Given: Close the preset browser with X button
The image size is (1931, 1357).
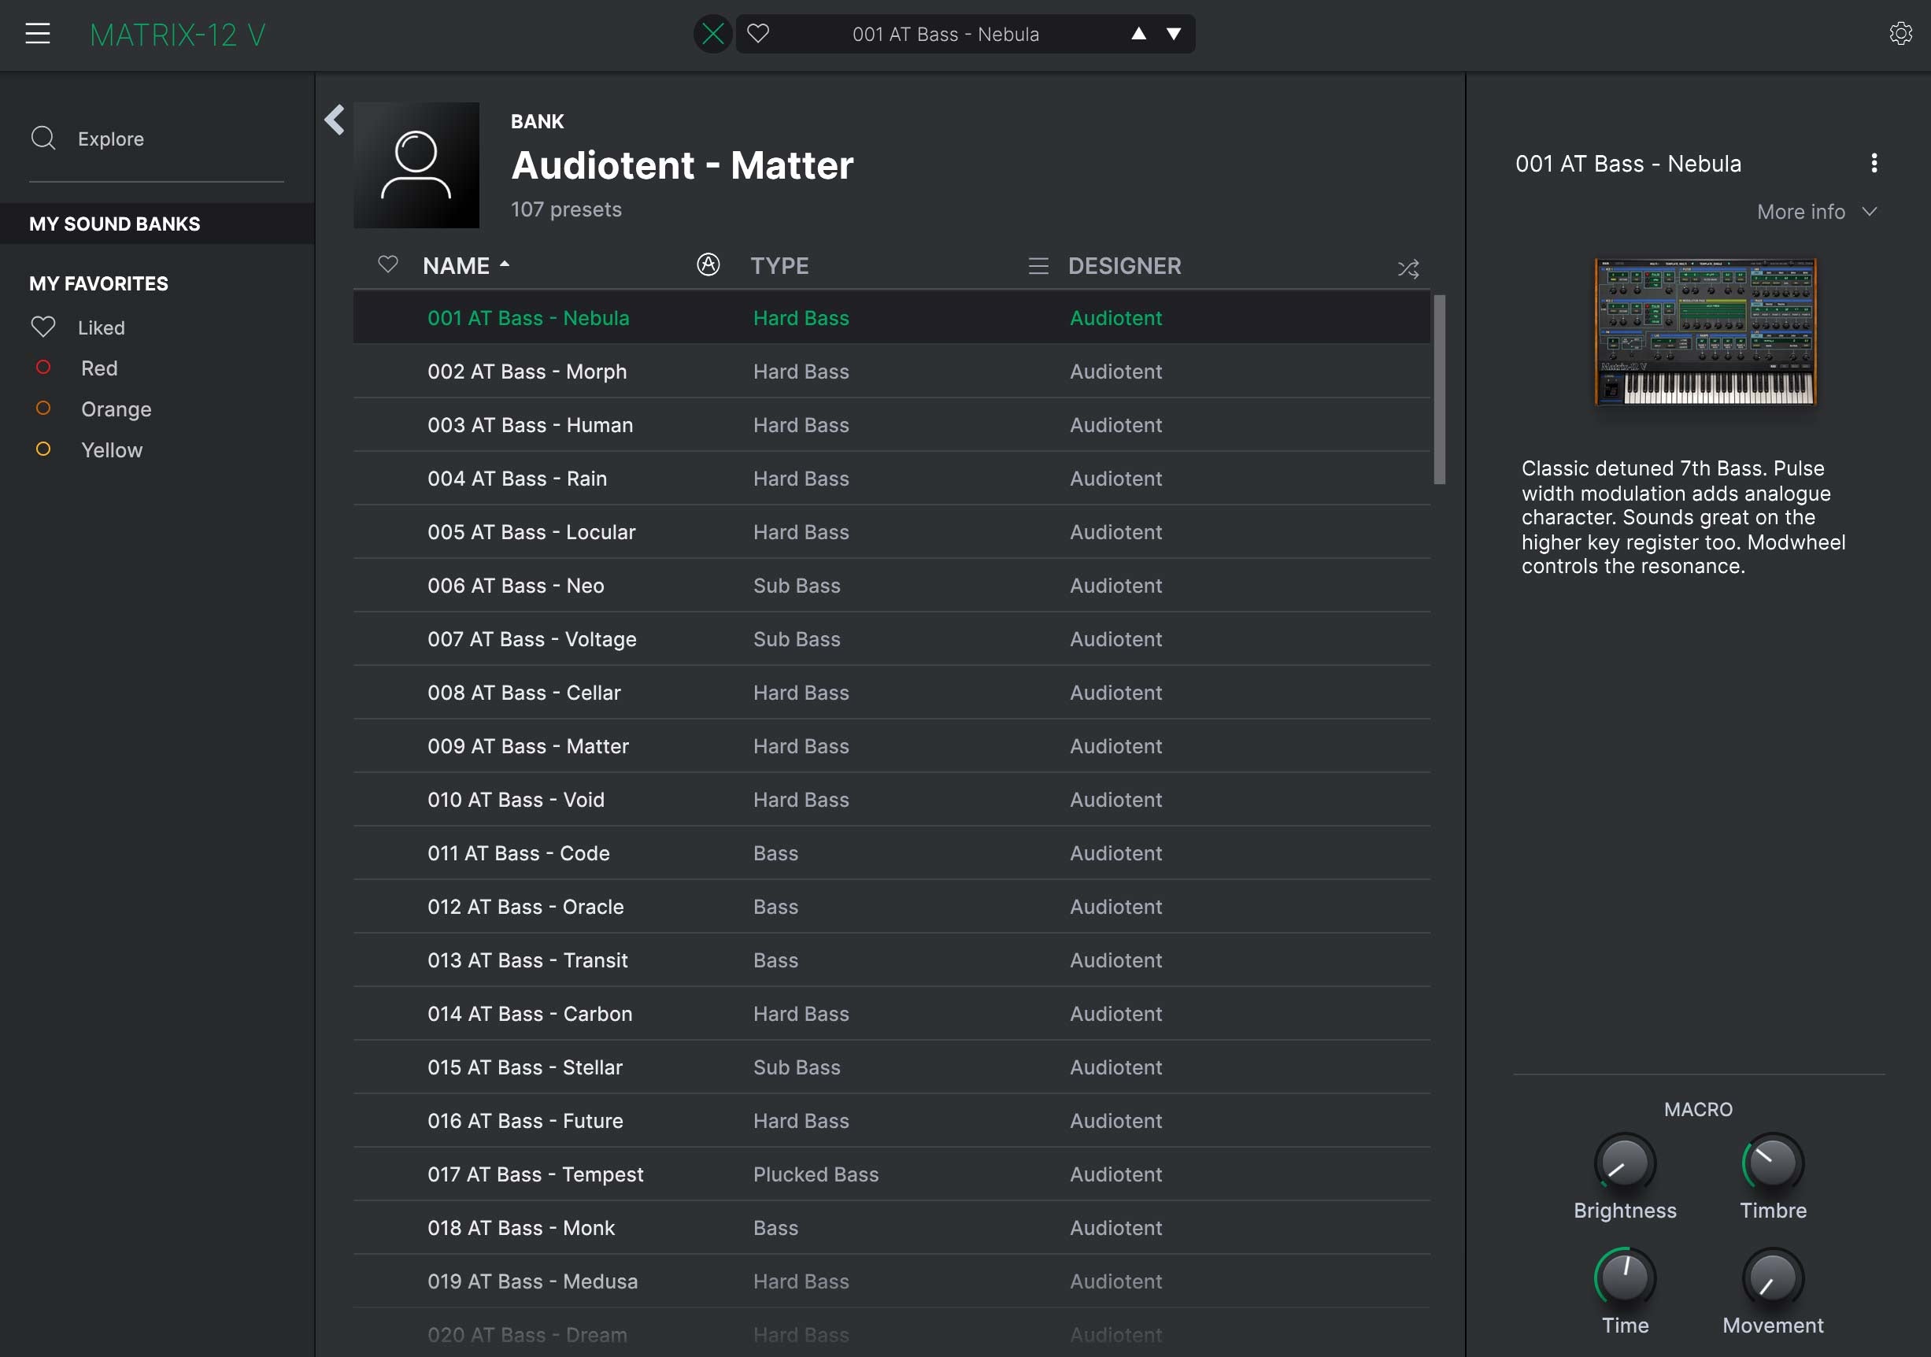Looking at the screenshot, I should click(x=712, y=34).
